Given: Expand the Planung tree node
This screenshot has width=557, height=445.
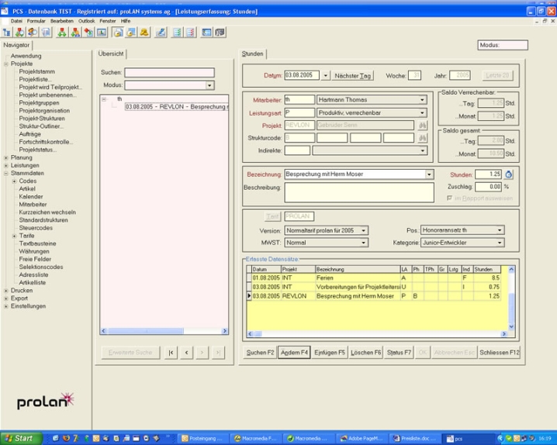Looking at the screenshot, I should (5, 157).
